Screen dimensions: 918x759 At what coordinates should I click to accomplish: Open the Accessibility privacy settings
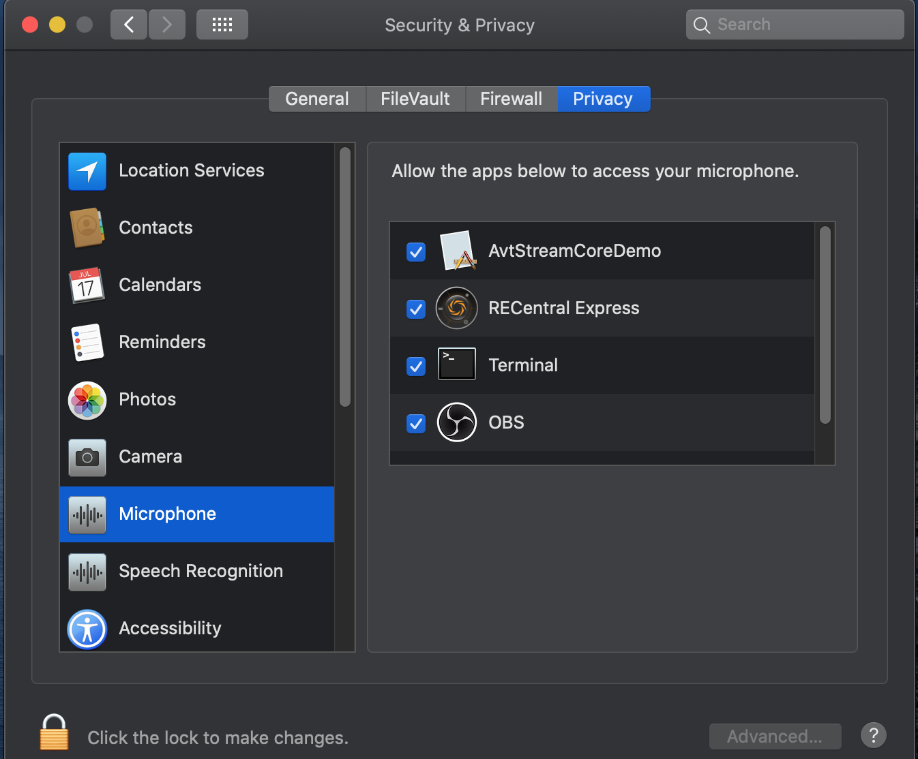click(87, 629)
